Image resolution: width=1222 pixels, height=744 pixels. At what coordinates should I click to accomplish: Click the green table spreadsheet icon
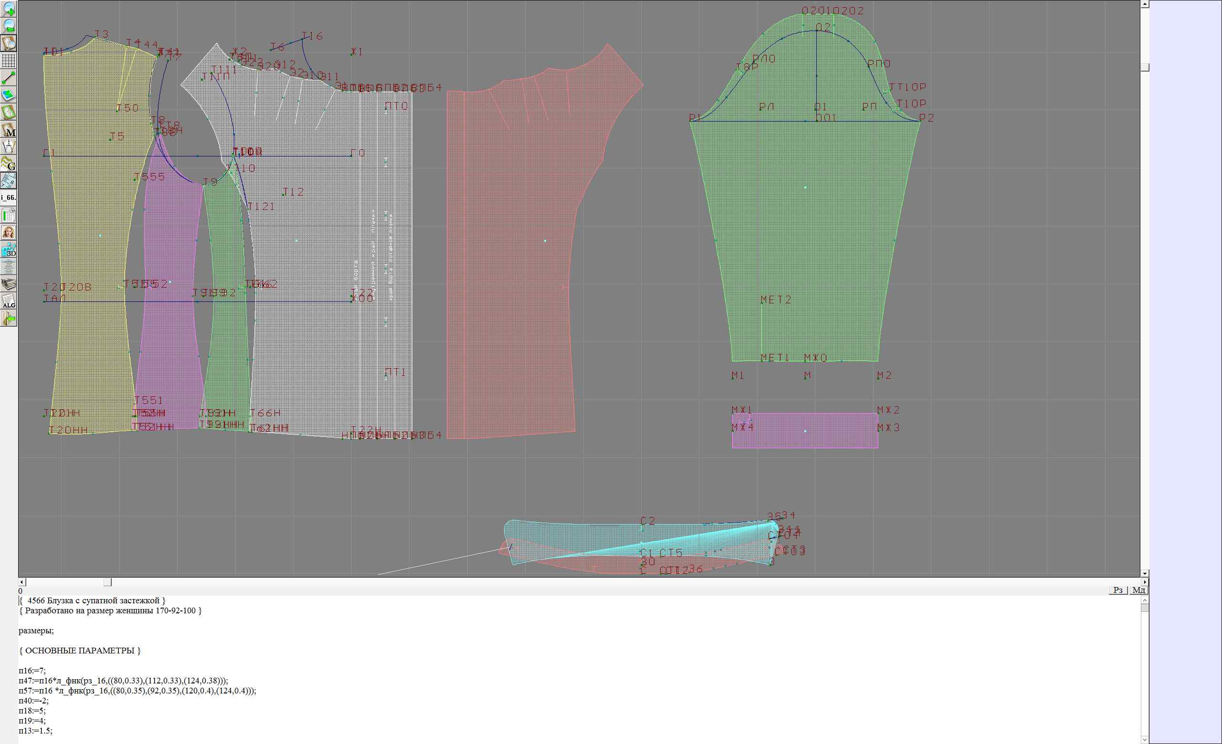[9, 215]
